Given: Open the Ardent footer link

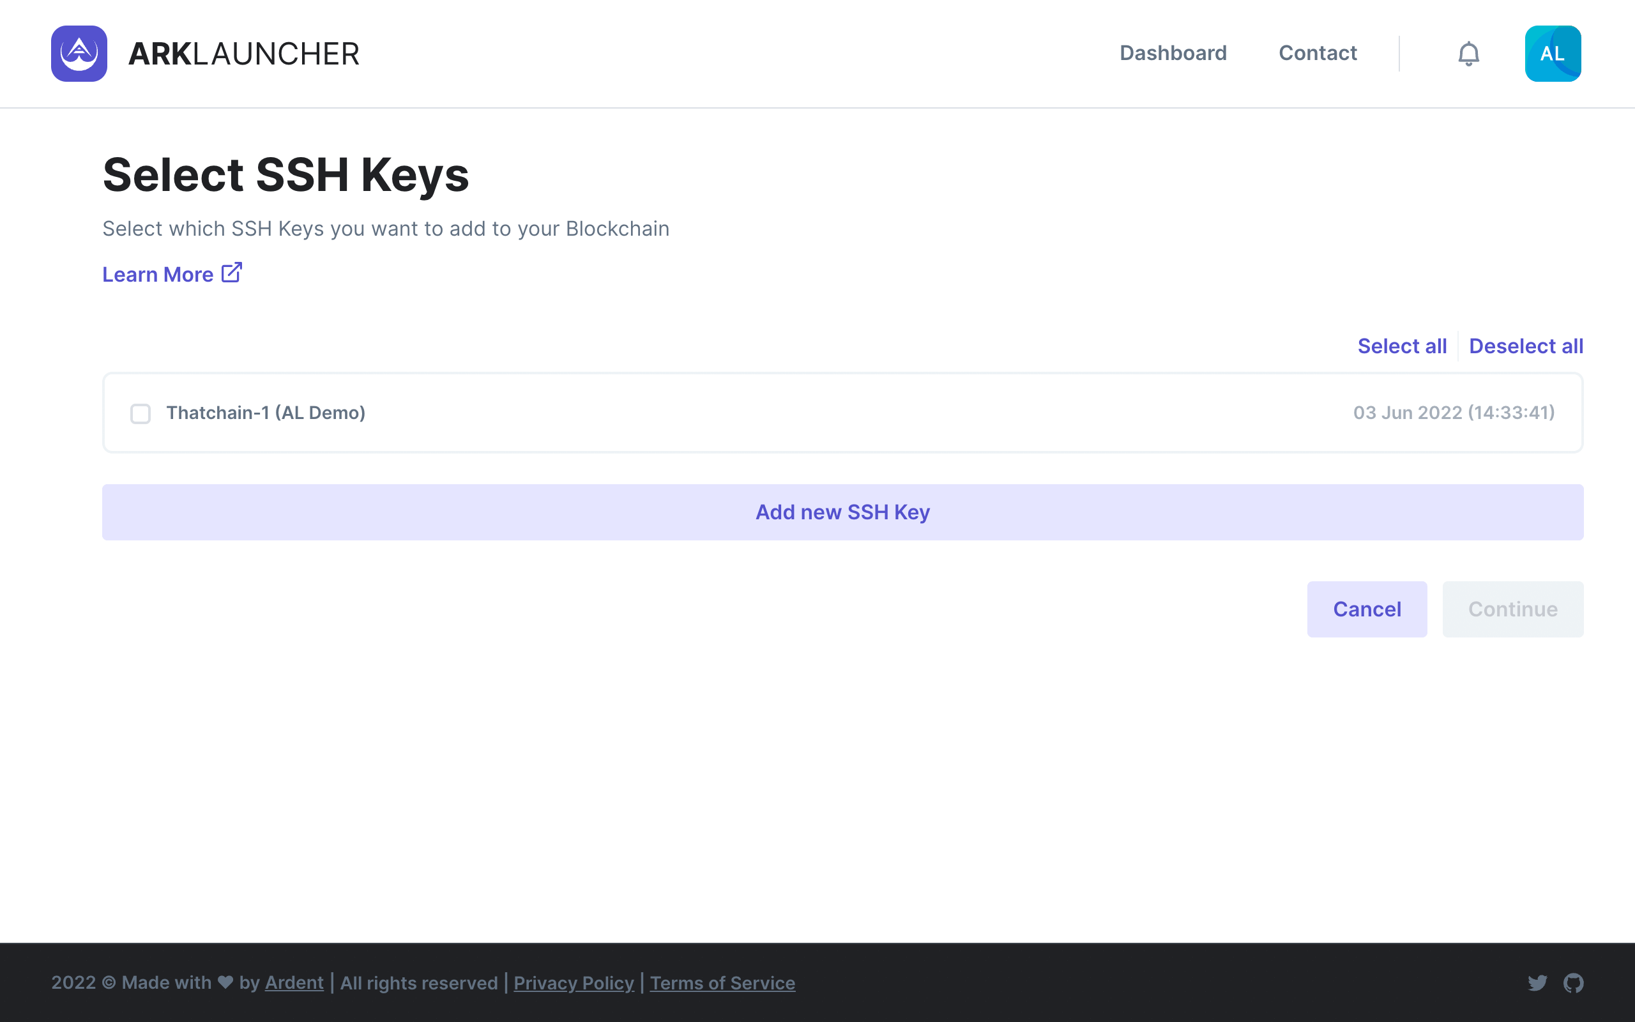Looking at the screenshot, I should [x=294, y=983].
